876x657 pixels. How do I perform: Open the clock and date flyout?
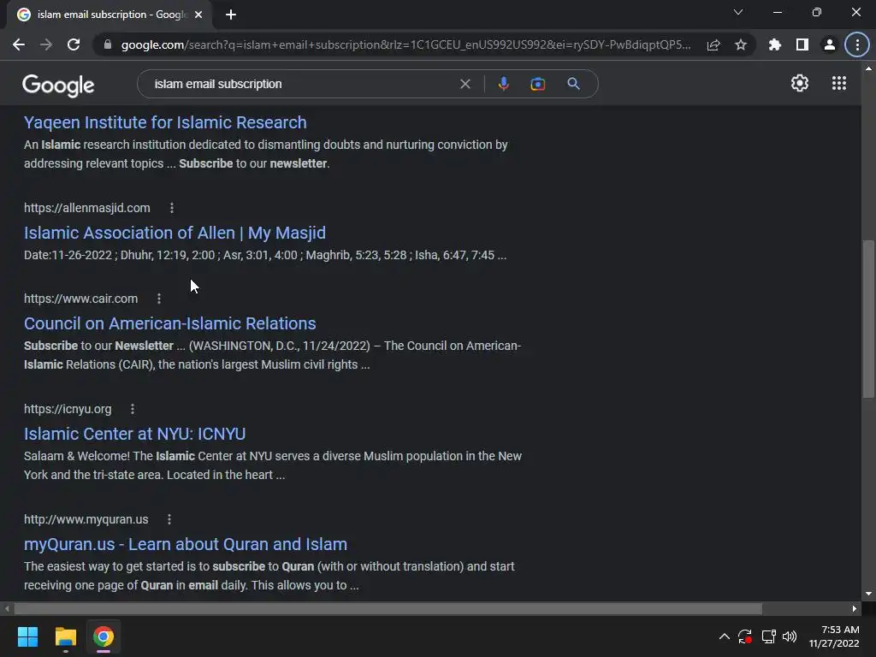point(834,636)
